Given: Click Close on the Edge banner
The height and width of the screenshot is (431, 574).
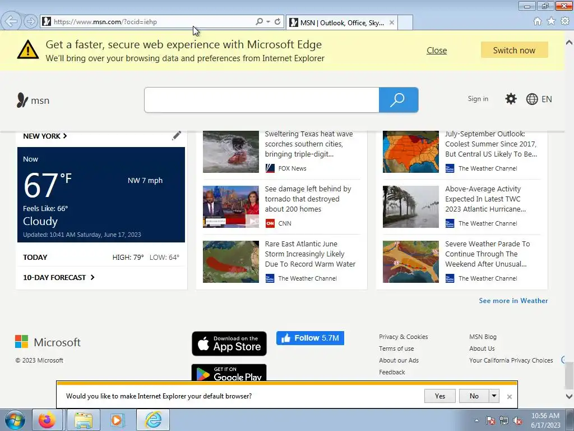Looking at the screenshot, I should [x=437, y=50].
